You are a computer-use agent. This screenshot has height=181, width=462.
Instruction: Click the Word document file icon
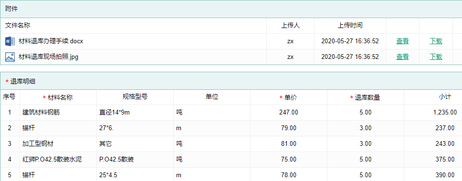pos(10,41)
